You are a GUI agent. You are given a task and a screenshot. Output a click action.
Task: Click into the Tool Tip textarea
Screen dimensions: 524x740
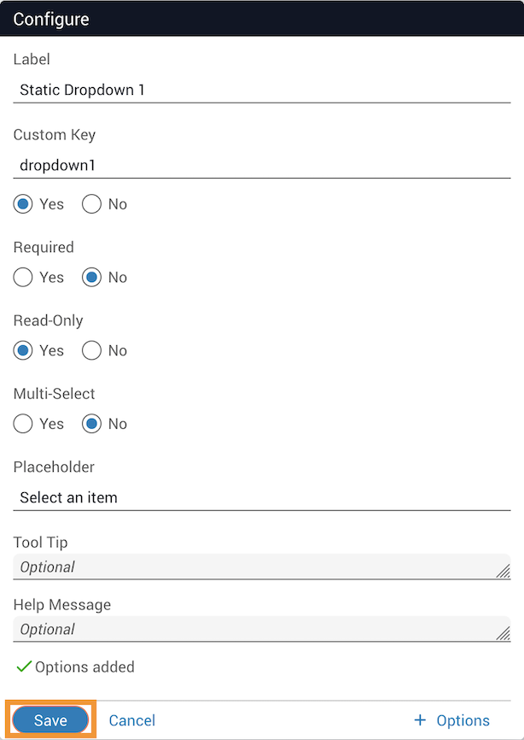(x=256, y=567)
